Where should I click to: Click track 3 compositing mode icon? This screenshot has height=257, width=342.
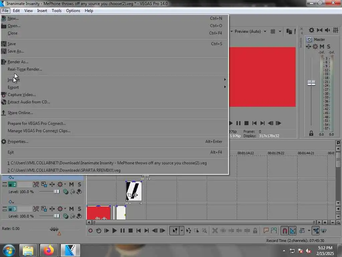coord(65,216)
